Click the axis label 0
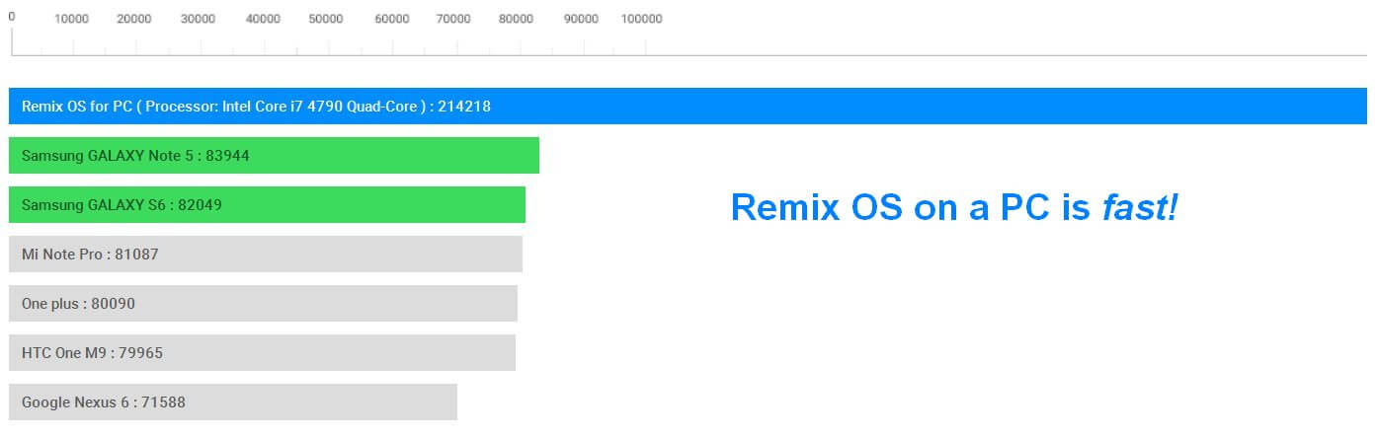The image size is (1378, 437). pos(12,17)
